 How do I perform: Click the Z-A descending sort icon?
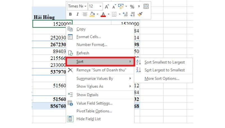tap(138, 70)
